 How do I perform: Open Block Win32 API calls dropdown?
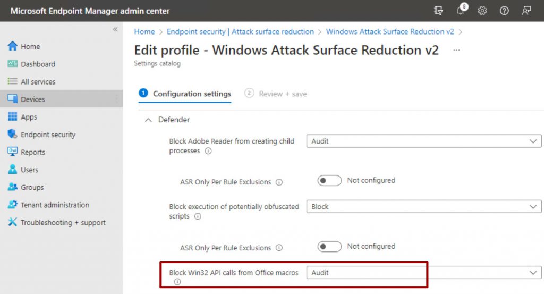(x=423, y=273)
